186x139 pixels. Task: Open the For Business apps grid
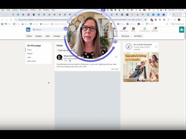coord(145,29)
